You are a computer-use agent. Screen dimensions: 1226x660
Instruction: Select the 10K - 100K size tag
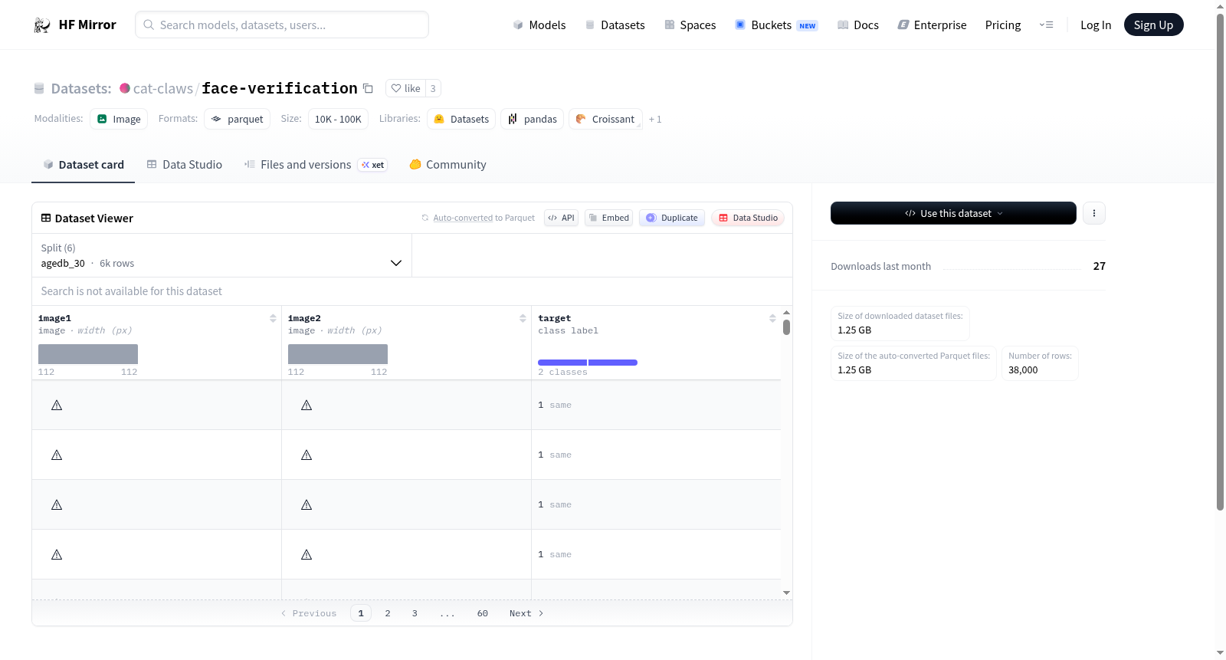click(x=338, y=119)
